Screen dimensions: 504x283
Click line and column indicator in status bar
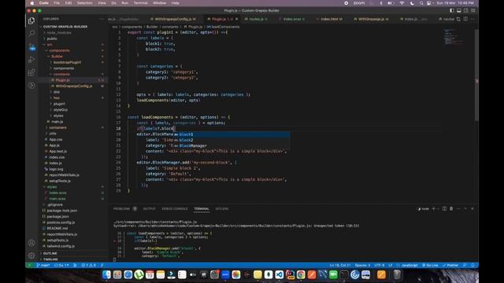point(340,266)
